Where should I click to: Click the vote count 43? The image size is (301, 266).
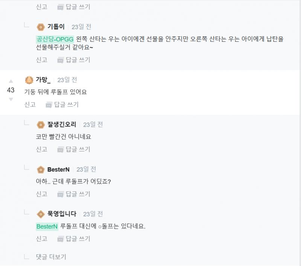click(11, 90)
